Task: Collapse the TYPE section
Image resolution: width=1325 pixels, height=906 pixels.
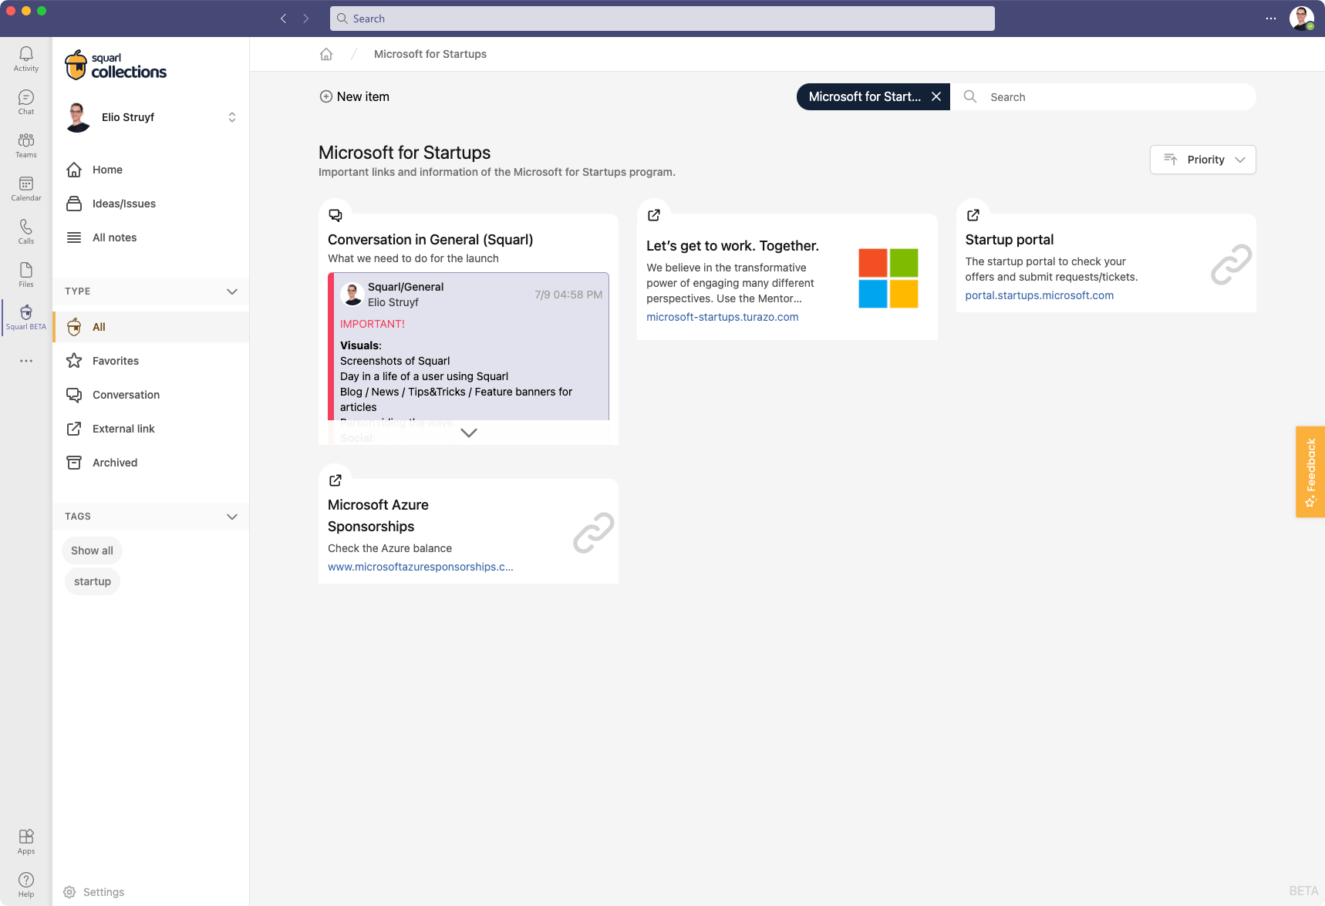Action: (232, 291)
